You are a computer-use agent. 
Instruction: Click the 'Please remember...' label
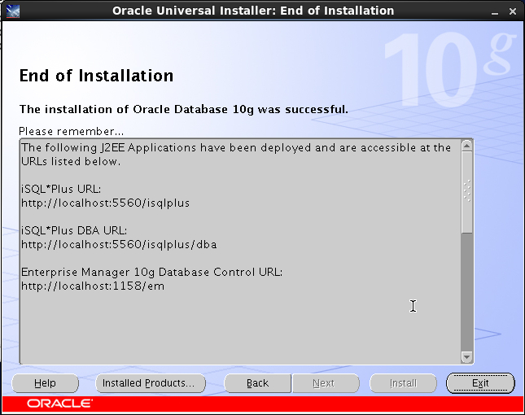pos(71,131)
